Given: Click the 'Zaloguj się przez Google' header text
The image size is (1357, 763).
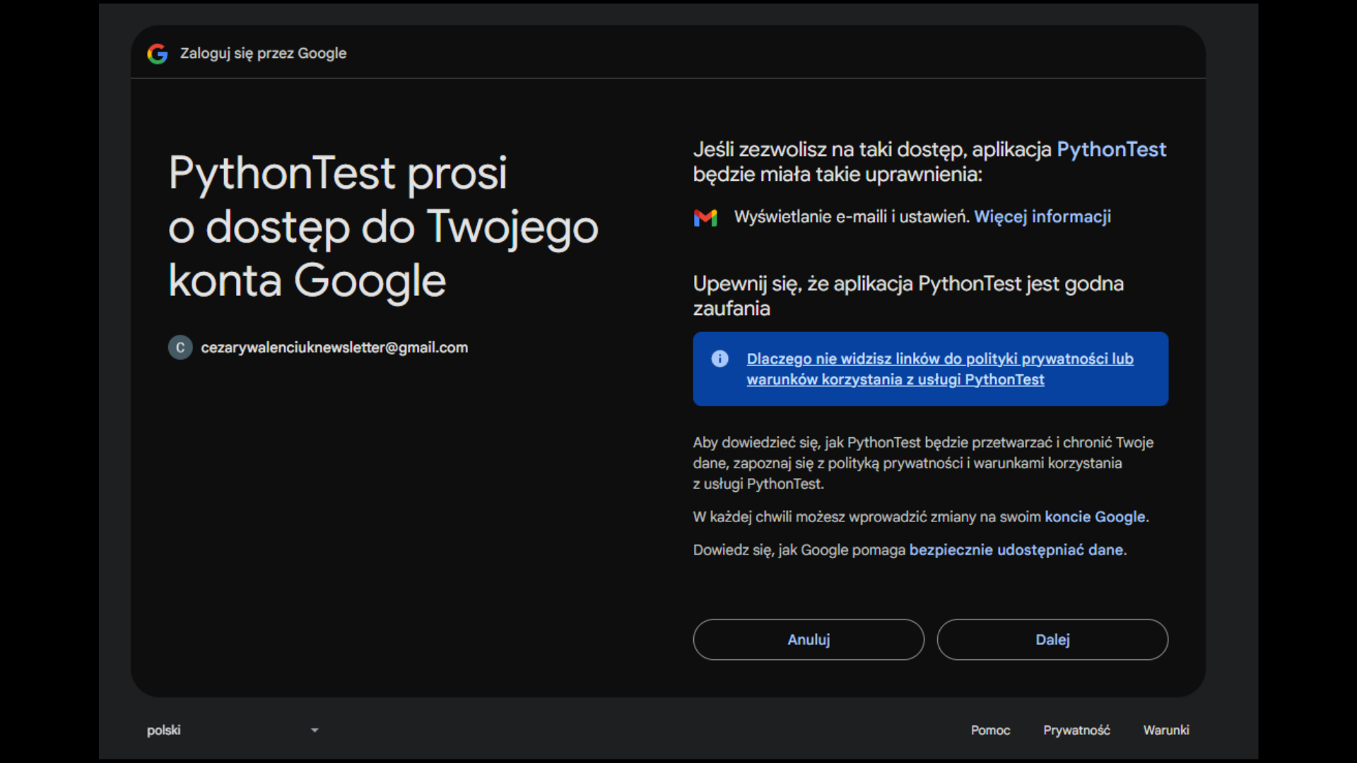Looking at the screenshot, I should point(263,54).
